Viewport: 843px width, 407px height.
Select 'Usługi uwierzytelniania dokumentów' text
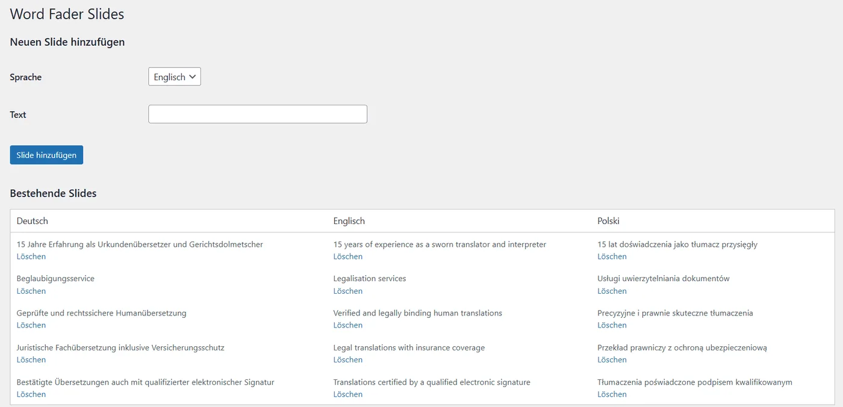[664, 279]
